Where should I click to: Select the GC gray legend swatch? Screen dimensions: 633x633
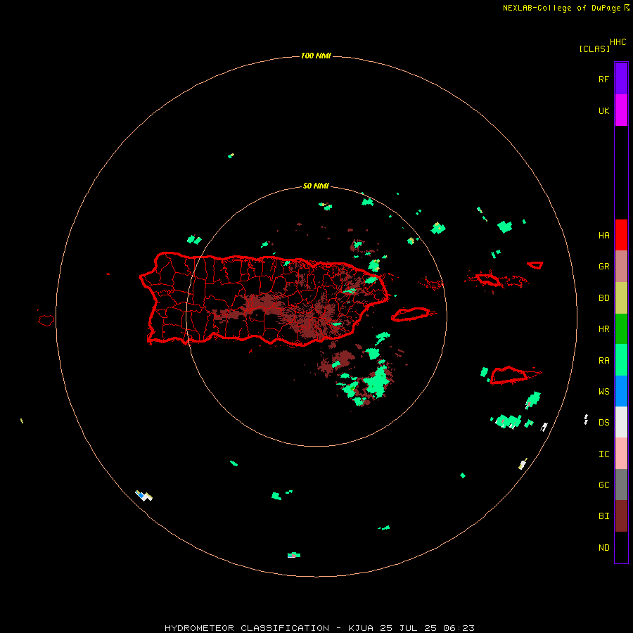coord(621,485)
